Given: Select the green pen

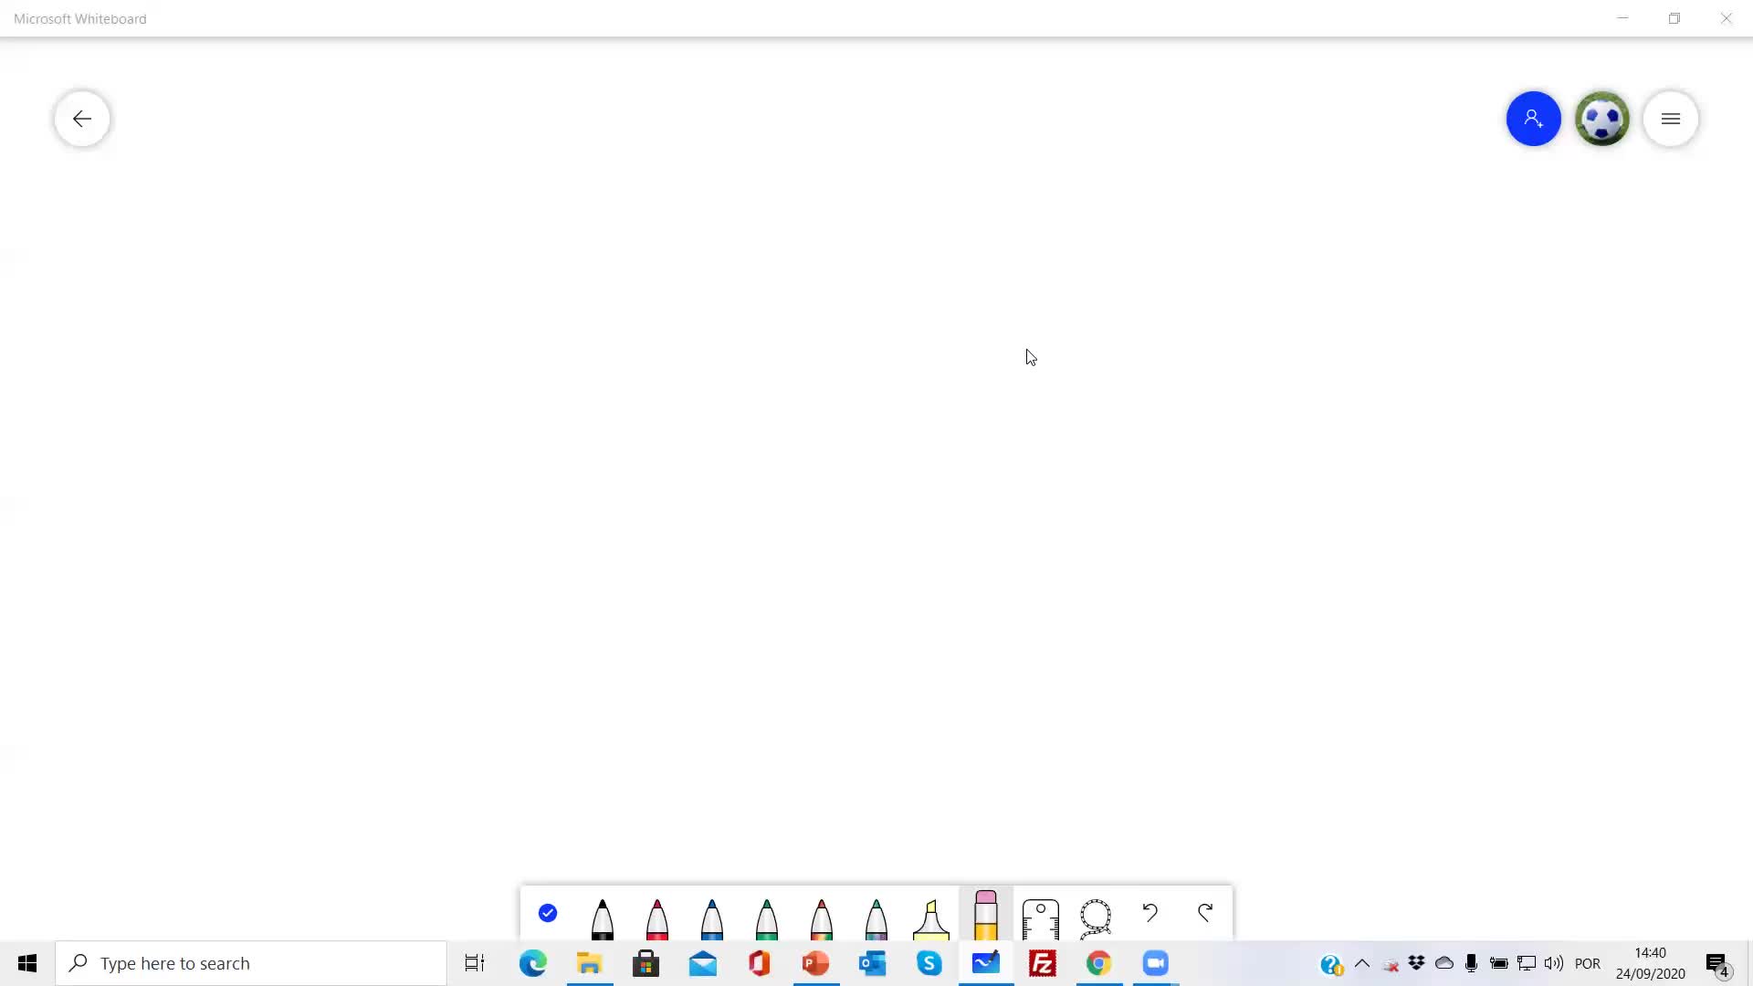Looking at the screenshot, I should click(x=766, y=918).
